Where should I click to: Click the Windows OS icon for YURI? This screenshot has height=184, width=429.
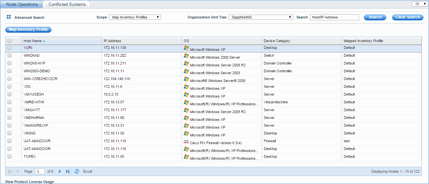186,48
